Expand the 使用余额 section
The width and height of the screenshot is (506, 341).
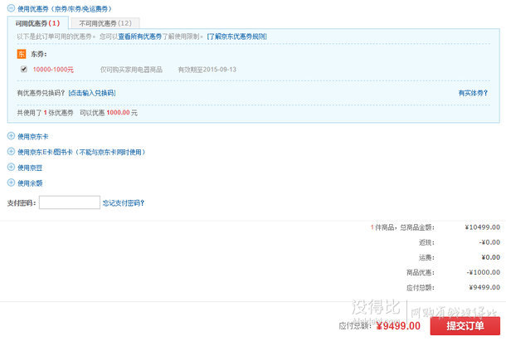pyautogui.click(x=11, y=183)
